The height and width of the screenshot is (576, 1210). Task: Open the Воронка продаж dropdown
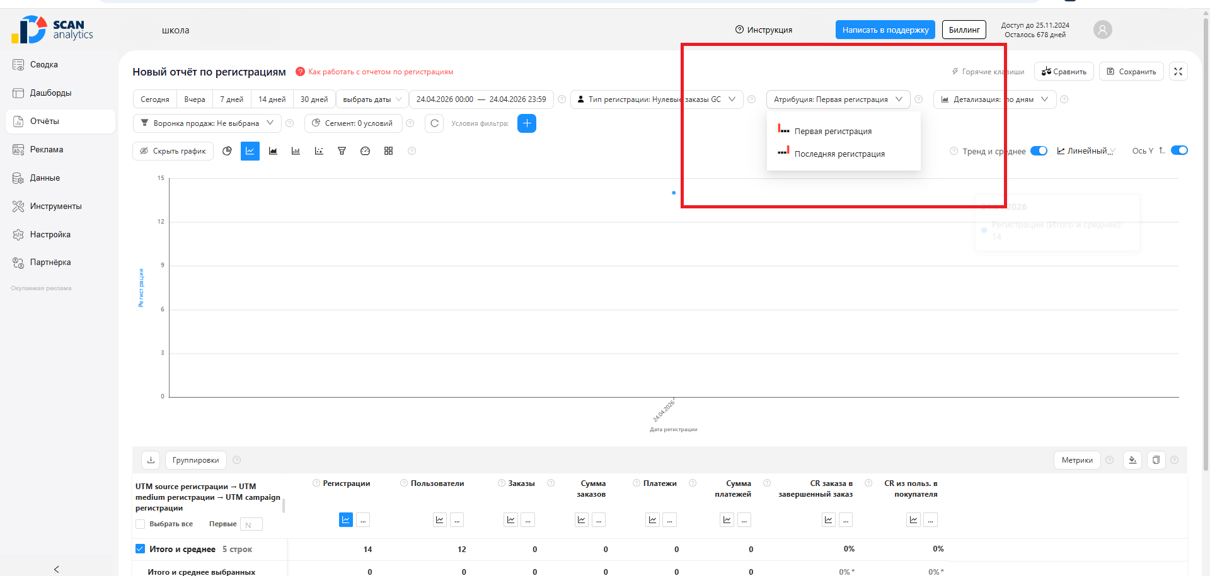coord(207,123)
